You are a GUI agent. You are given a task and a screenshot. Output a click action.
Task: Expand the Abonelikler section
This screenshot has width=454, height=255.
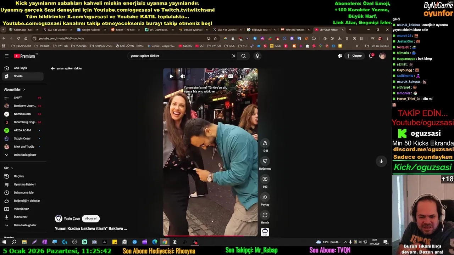[x=15, y=90]
